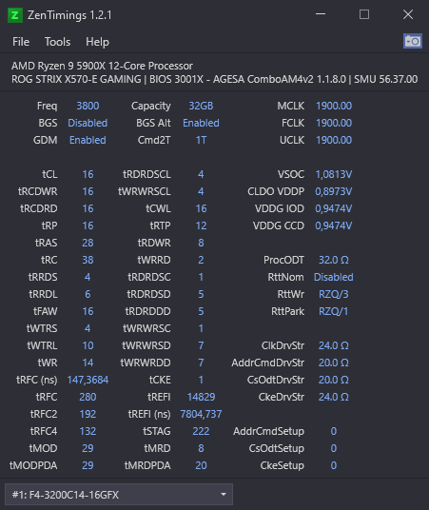Click the FCLK 1900.00 value
429x510 pixels.
point(334,123)
